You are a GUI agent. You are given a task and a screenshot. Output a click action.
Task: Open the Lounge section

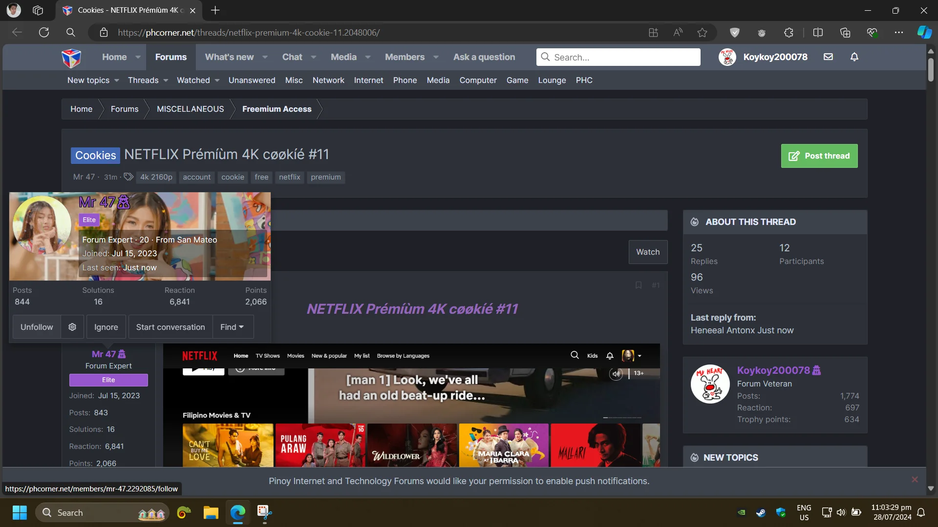[552, 80]
